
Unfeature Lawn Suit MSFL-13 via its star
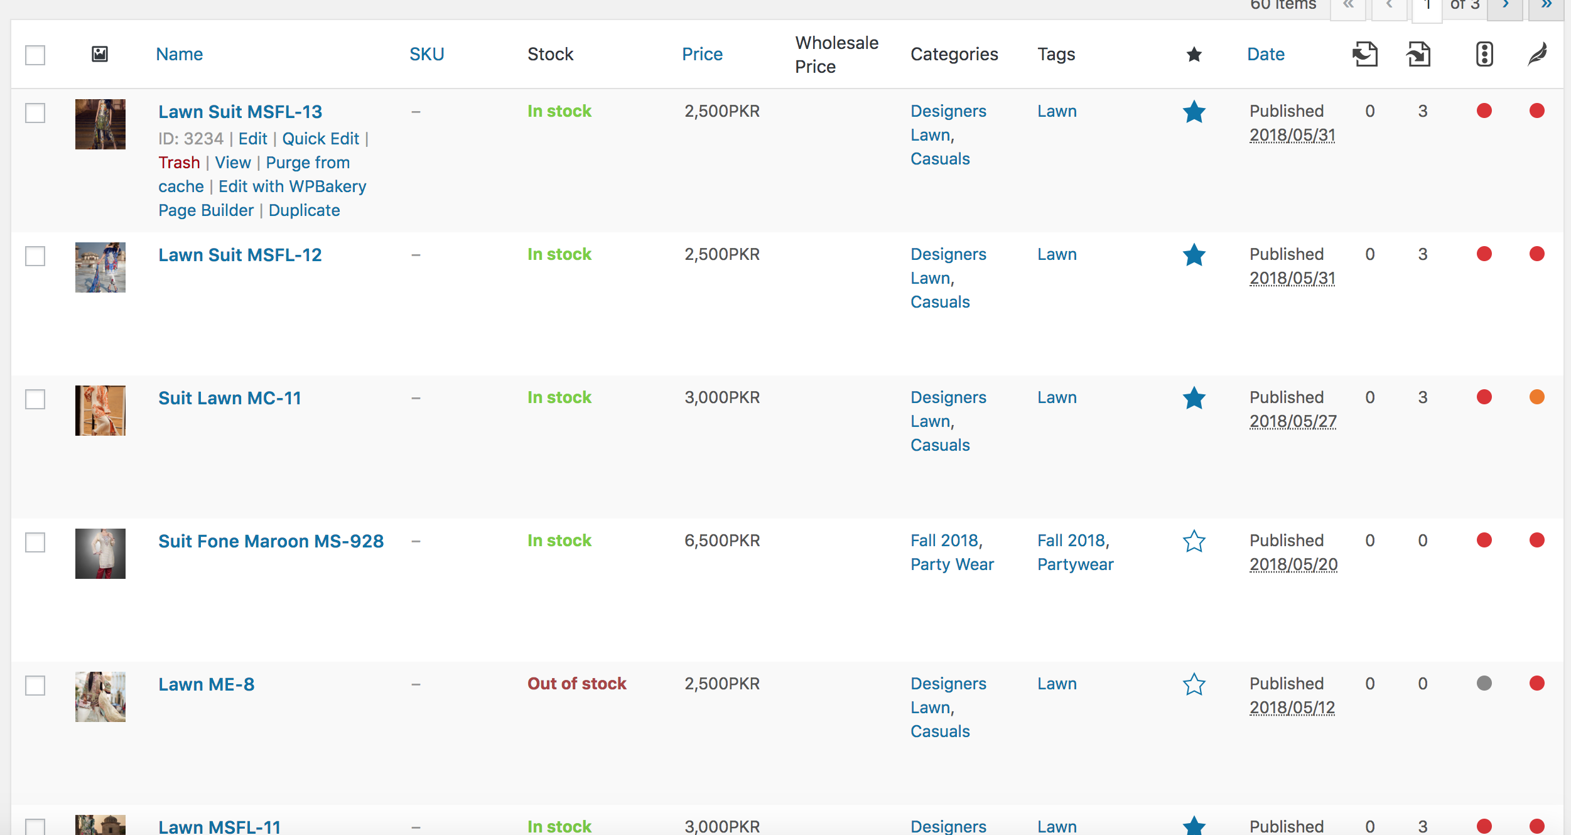click(1194, 112)
